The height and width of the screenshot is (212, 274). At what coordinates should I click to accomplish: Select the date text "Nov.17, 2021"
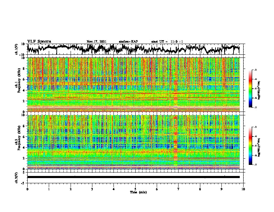pyautogui.click(x=97, y=42)
